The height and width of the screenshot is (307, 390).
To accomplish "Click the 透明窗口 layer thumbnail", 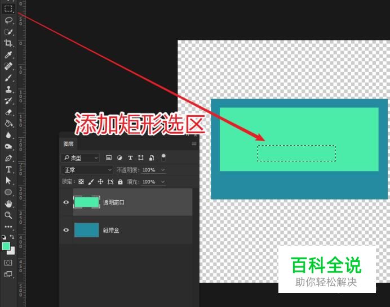I will 87,202.
